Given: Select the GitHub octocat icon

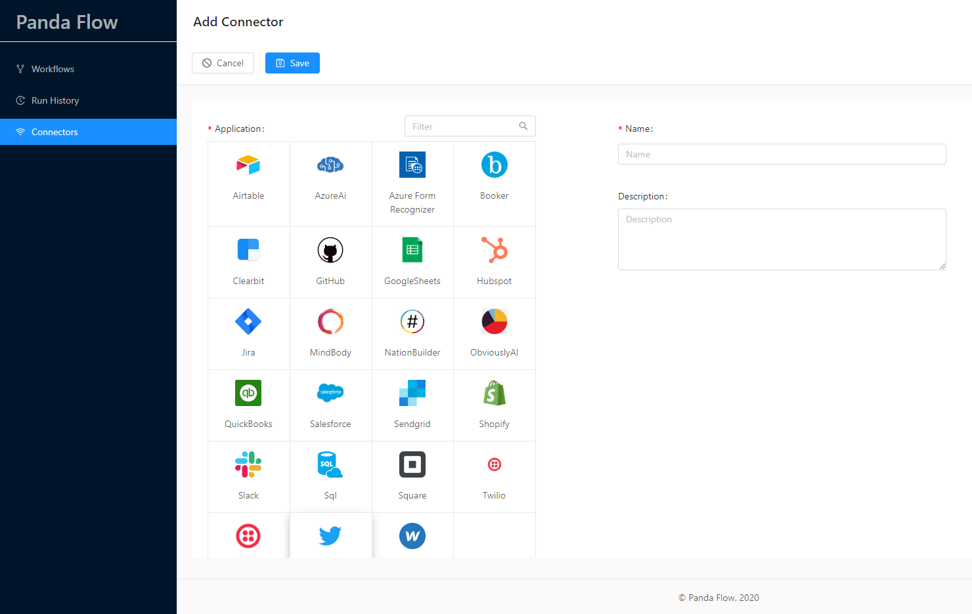Looking at the screenshot, I should pyautogui.click(x=330, y=250).
